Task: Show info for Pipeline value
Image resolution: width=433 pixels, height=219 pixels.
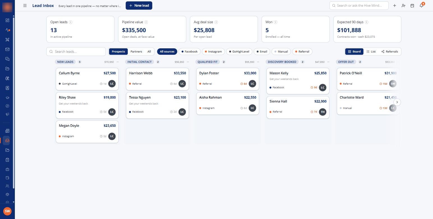Action: (x=146, y=22)
